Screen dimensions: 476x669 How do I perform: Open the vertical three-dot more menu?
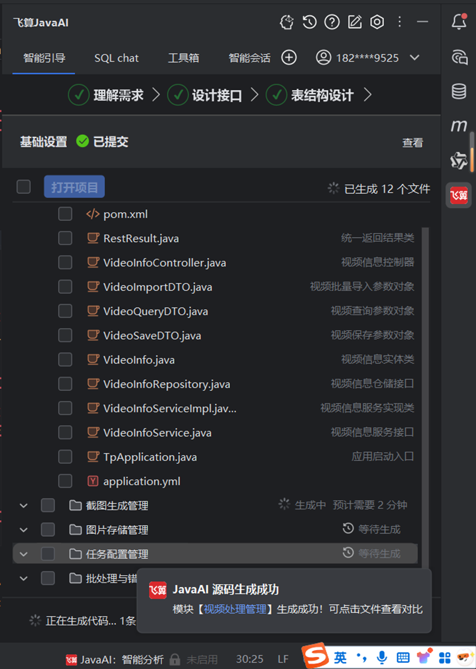tap(399, 22)
